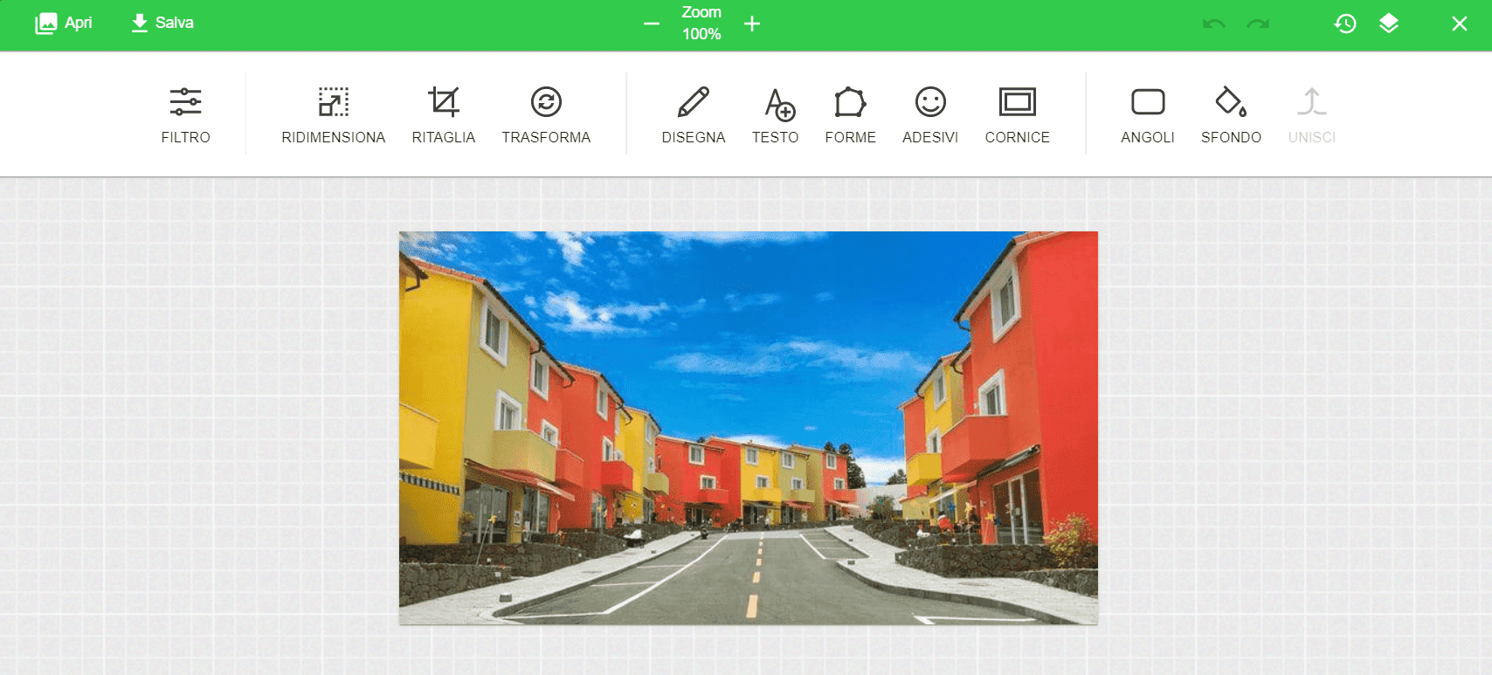Select the Ridimensiona resize tool
Image resolution: width=1492 pixels, height=675 pixels.
pyautogui.click(x=333, y=114)
